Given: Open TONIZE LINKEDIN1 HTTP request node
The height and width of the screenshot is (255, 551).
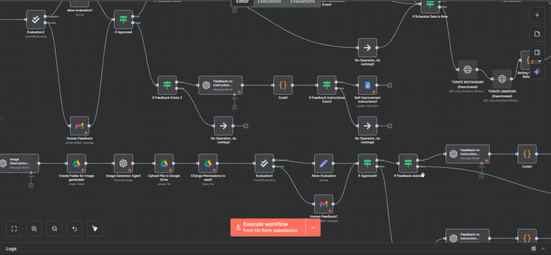Looking at the screenshot, I should click(502, 79).
